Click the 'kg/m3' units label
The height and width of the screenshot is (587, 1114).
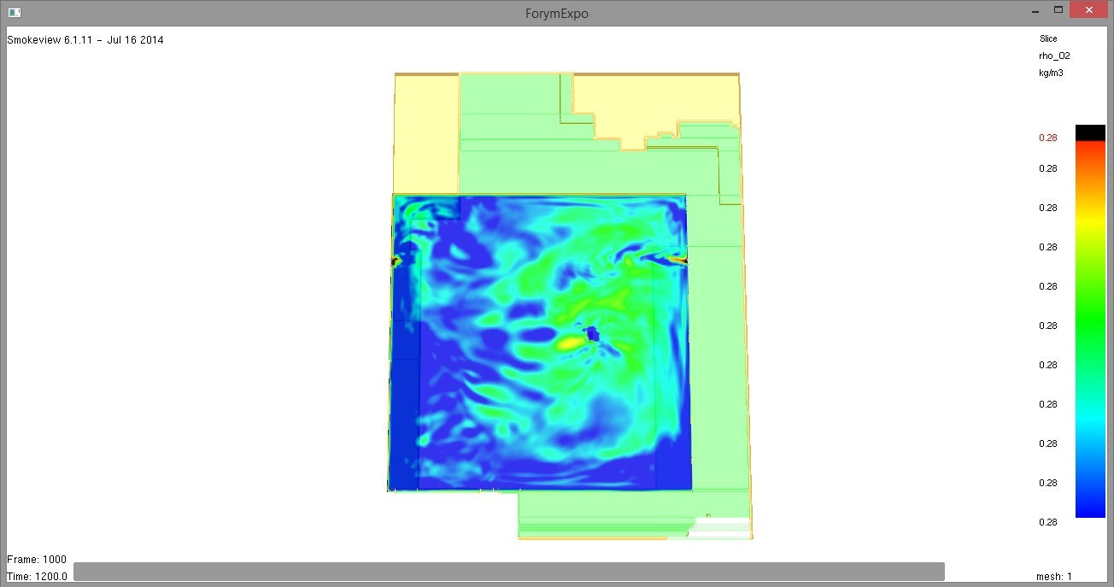pos(1051,73)
